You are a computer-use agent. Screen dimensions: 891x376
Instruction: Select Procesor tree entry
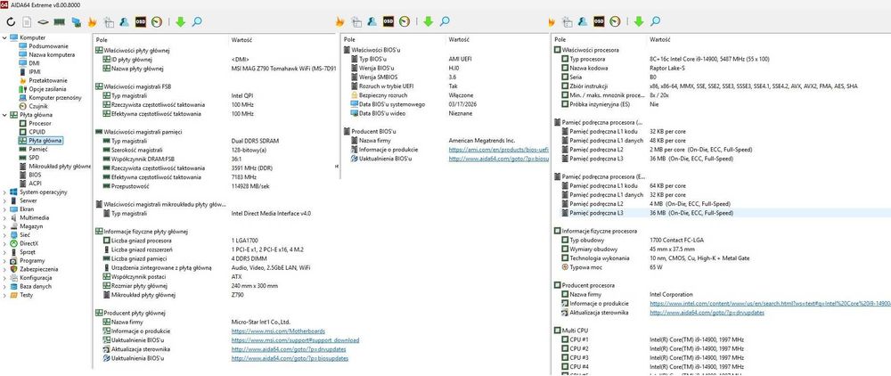(x=40, y=123)
